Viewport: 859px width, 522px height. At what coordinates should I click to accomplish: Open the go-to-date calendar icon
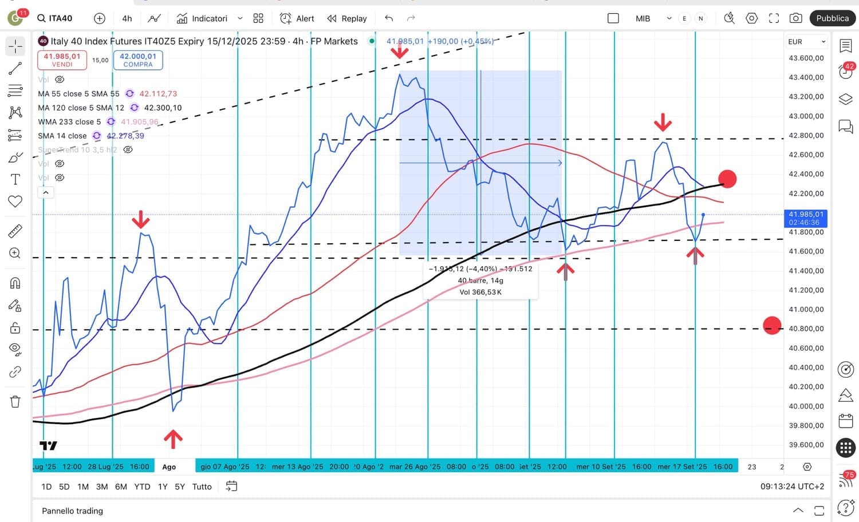231,487
